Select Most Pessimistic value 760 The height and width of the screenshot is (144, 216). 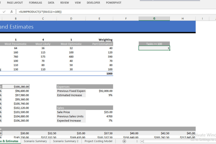16,57
